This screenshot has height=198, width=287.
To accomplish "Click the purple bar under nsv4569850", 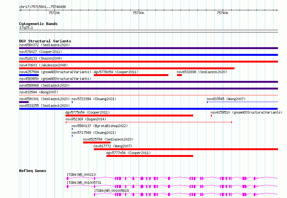I will pos(148,82).
